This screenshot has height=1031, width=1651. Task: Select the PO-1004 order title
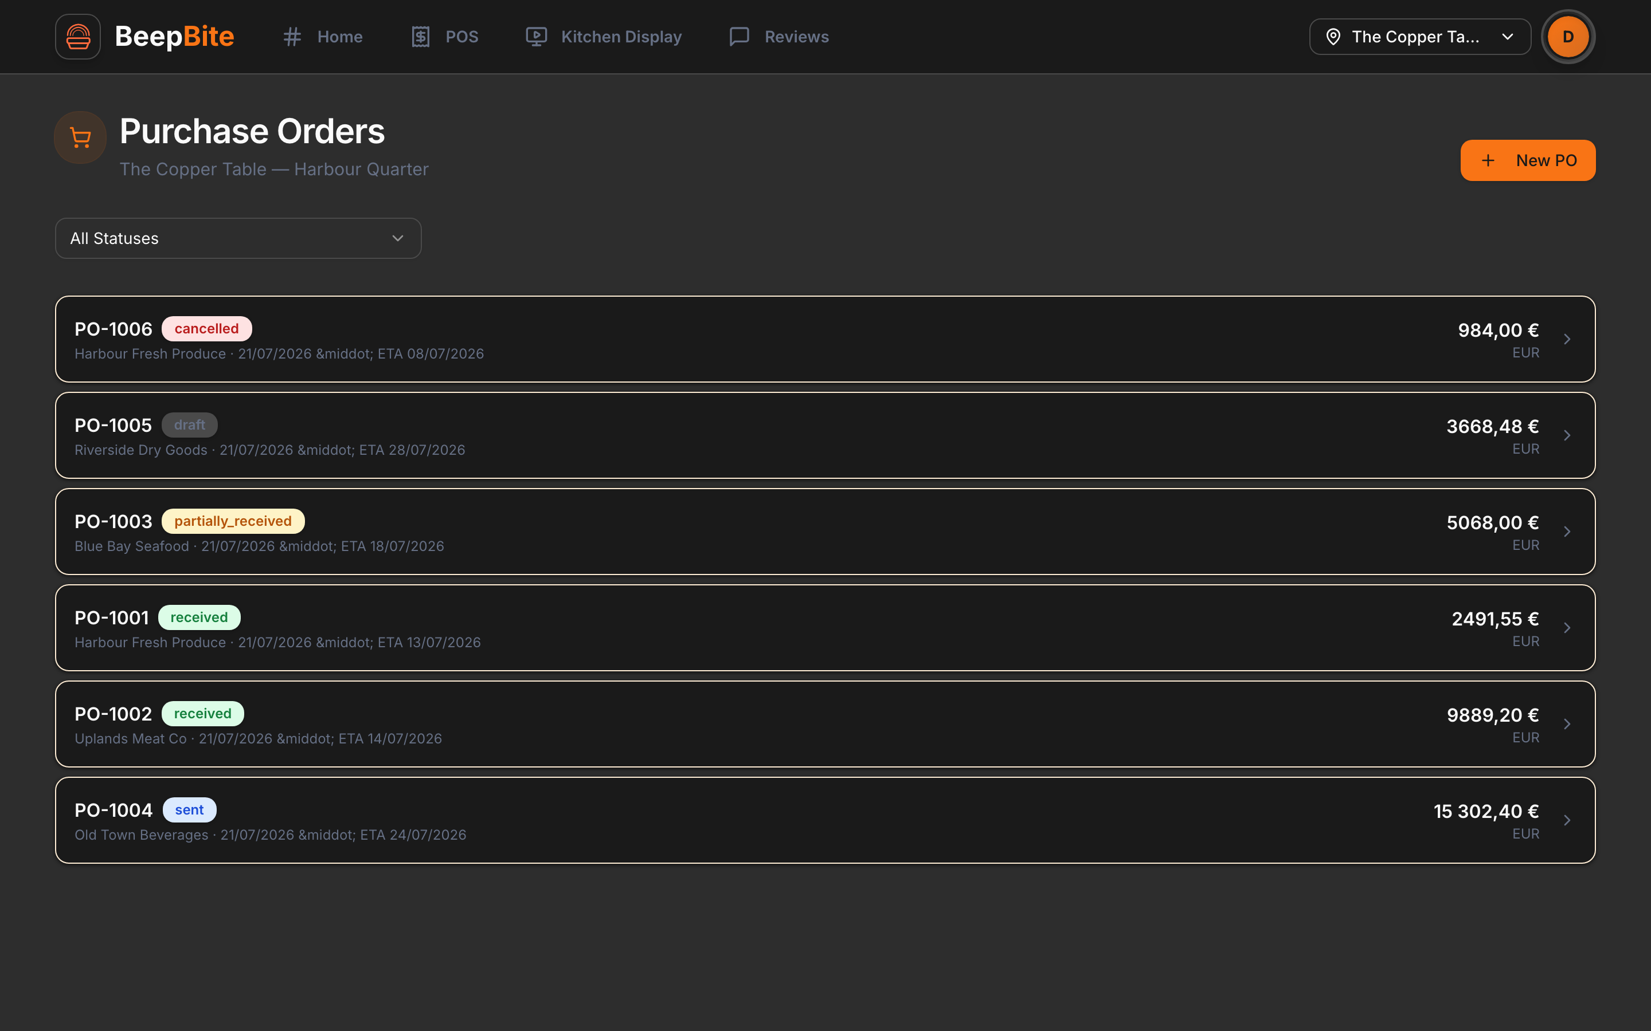(114, 810)
